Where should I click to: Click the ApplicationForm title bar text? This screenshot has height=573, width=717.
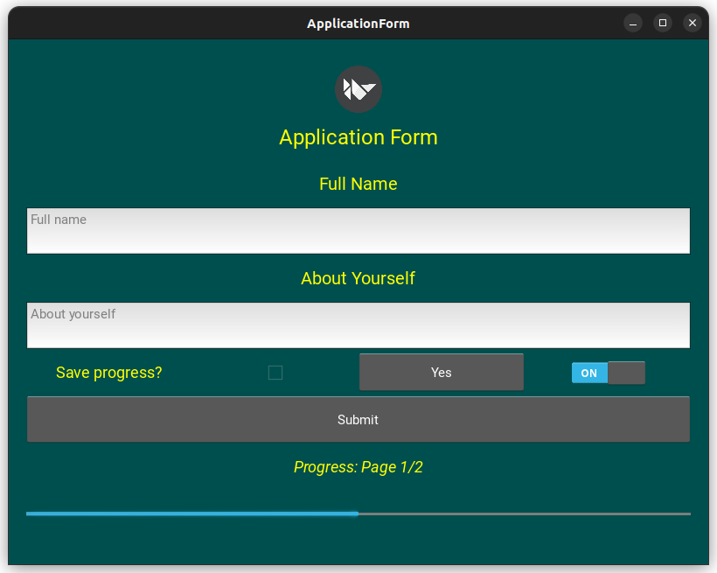pos(358,24)
